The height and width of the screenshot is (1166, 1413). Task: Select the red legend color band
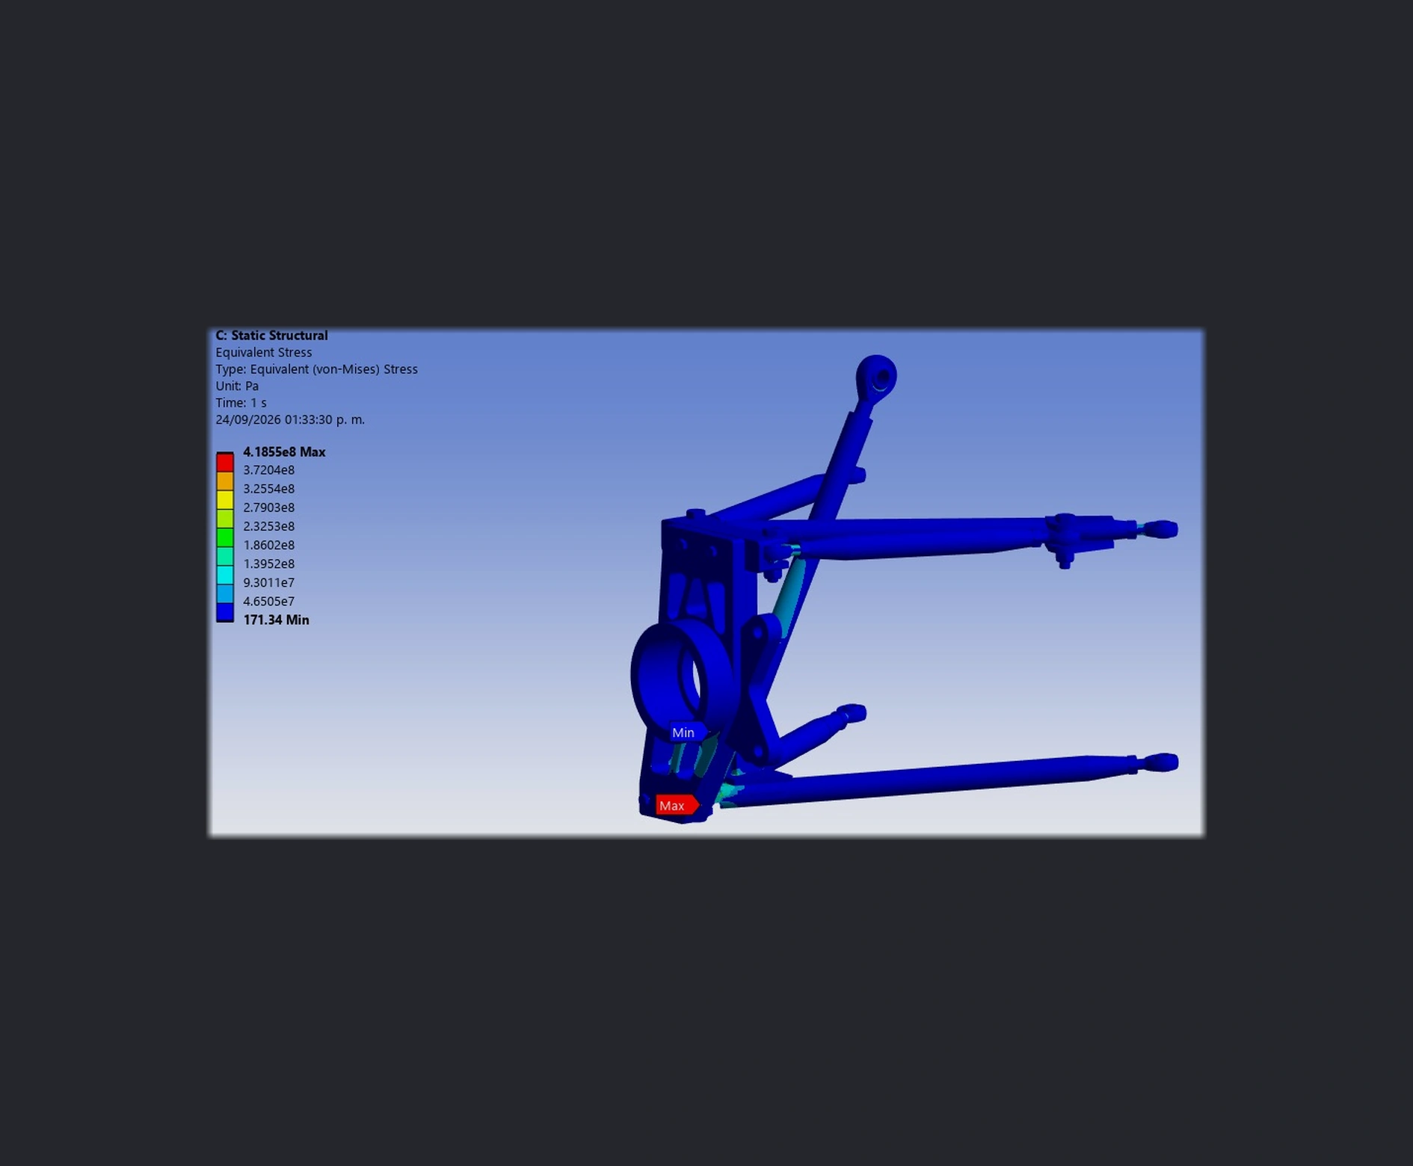coord(225,462)
